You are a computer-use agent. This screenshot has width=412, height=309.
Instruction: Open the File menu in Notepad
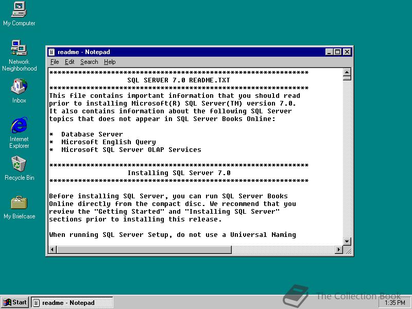pos(55,62)
